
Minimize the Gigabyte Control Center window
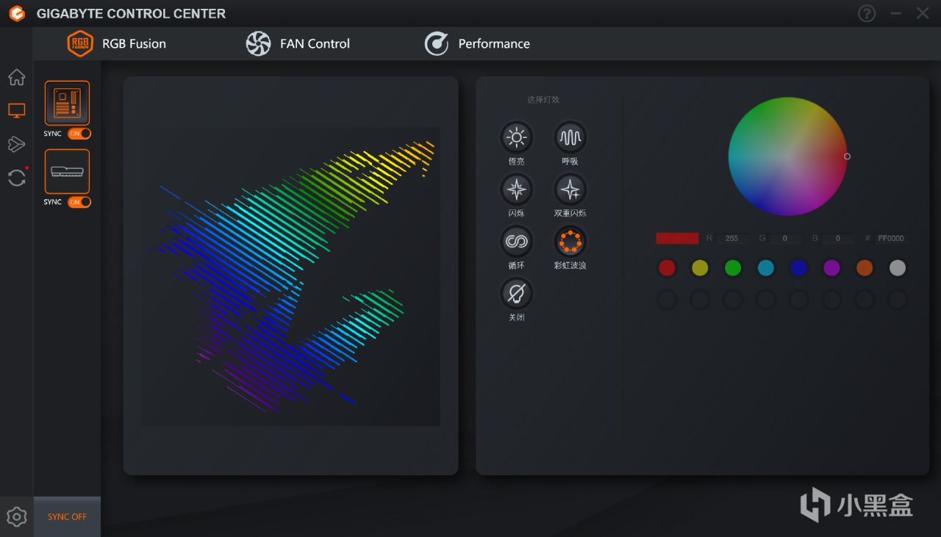895,13
